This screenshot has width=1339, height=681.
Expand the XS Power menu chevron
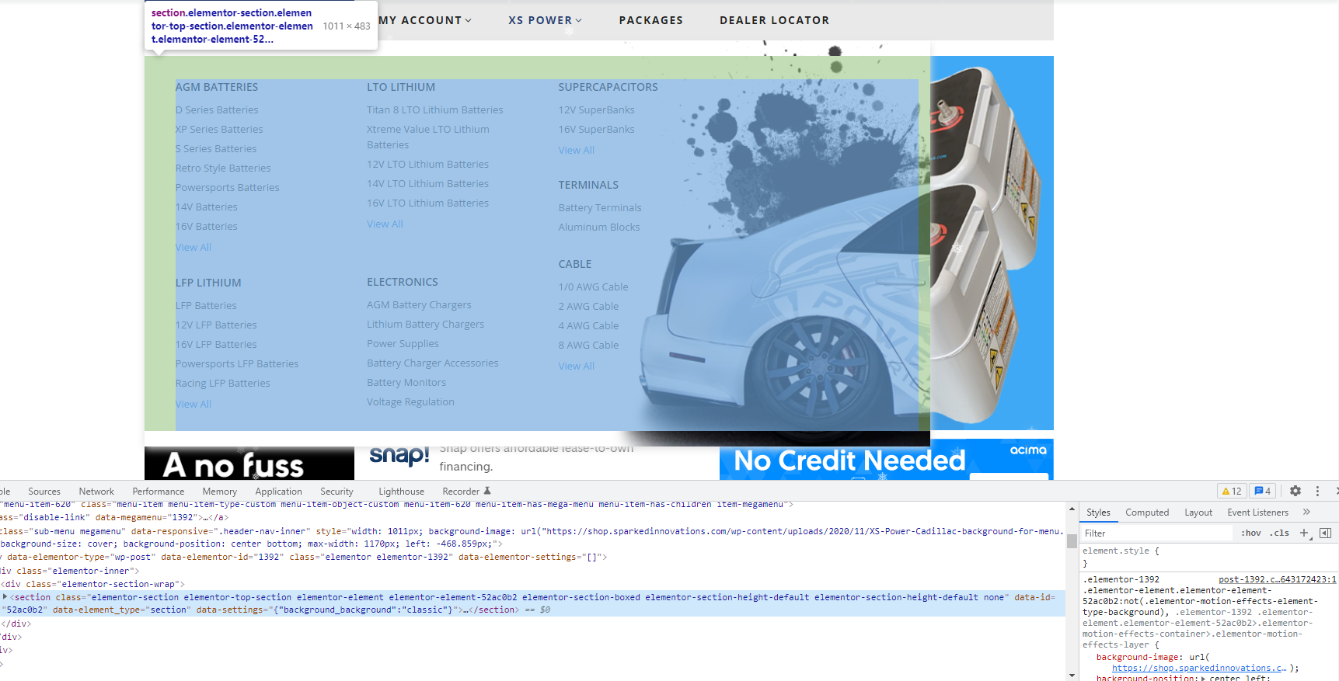pyautogui.click(x=579, y=20)
